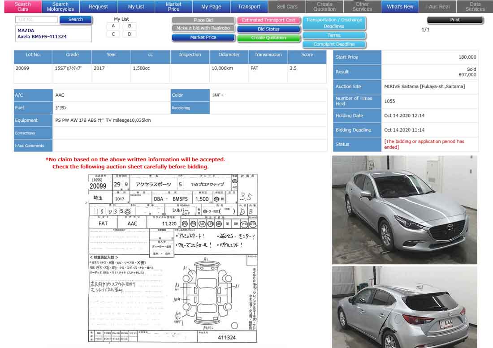Select the MIRIVE Saitama auction site text

point(424,87)
